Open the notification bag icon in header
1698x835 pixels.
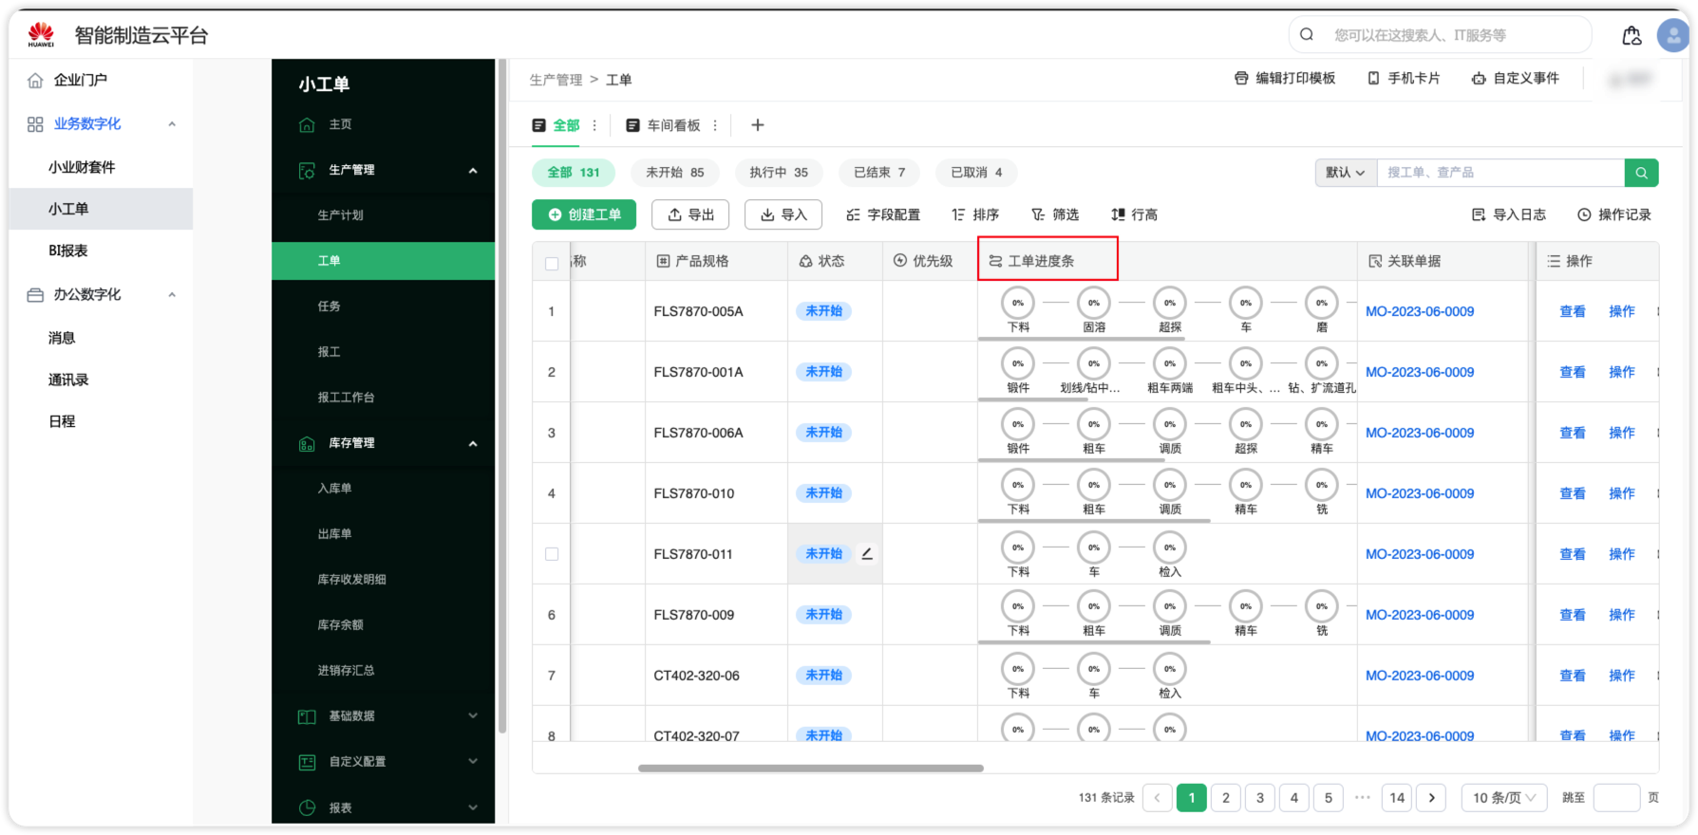[x=1632, y=36]
